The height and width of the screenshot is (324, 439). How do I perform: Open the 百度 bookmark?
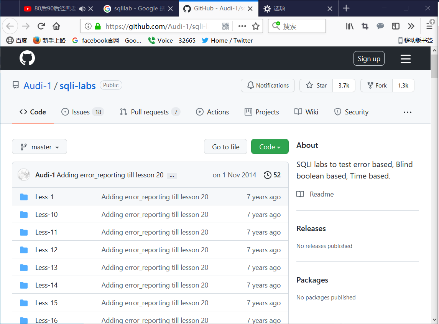[x=17, y=40]
